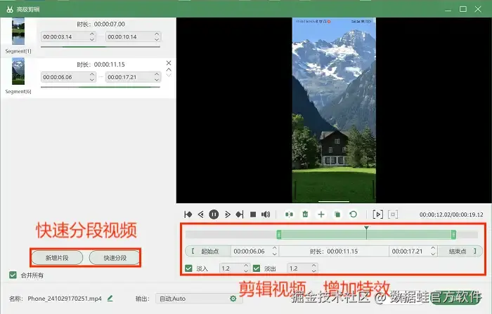Viewport: 492px width, 314px height.
Task: Step forward one frame
Action: click(x=228, y=214)
